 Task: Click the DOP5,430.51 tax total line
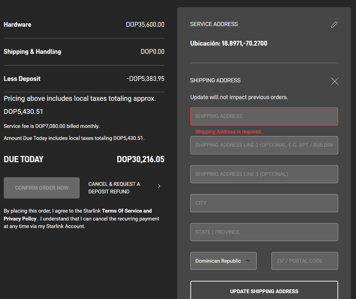[x=23, y=111]
